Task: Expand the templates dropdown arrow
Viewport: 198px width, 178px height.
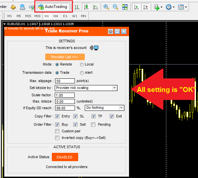Action: pyautogui.click(x=186, y=7)
